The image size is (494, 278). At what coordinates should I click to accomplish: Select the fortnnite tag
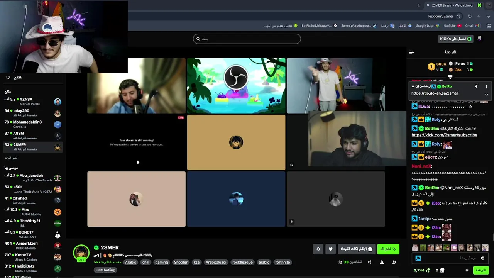click(x=283, y=262)
